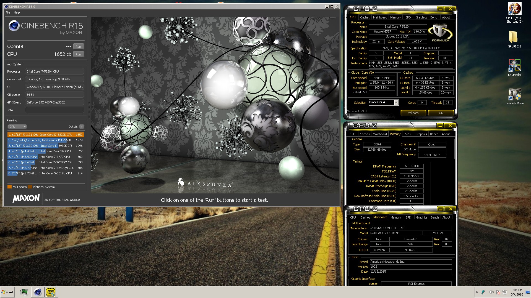Click the ASR CPU taskbar icon
This screenshot has width=531, height=298.
(x=50, y=292)
